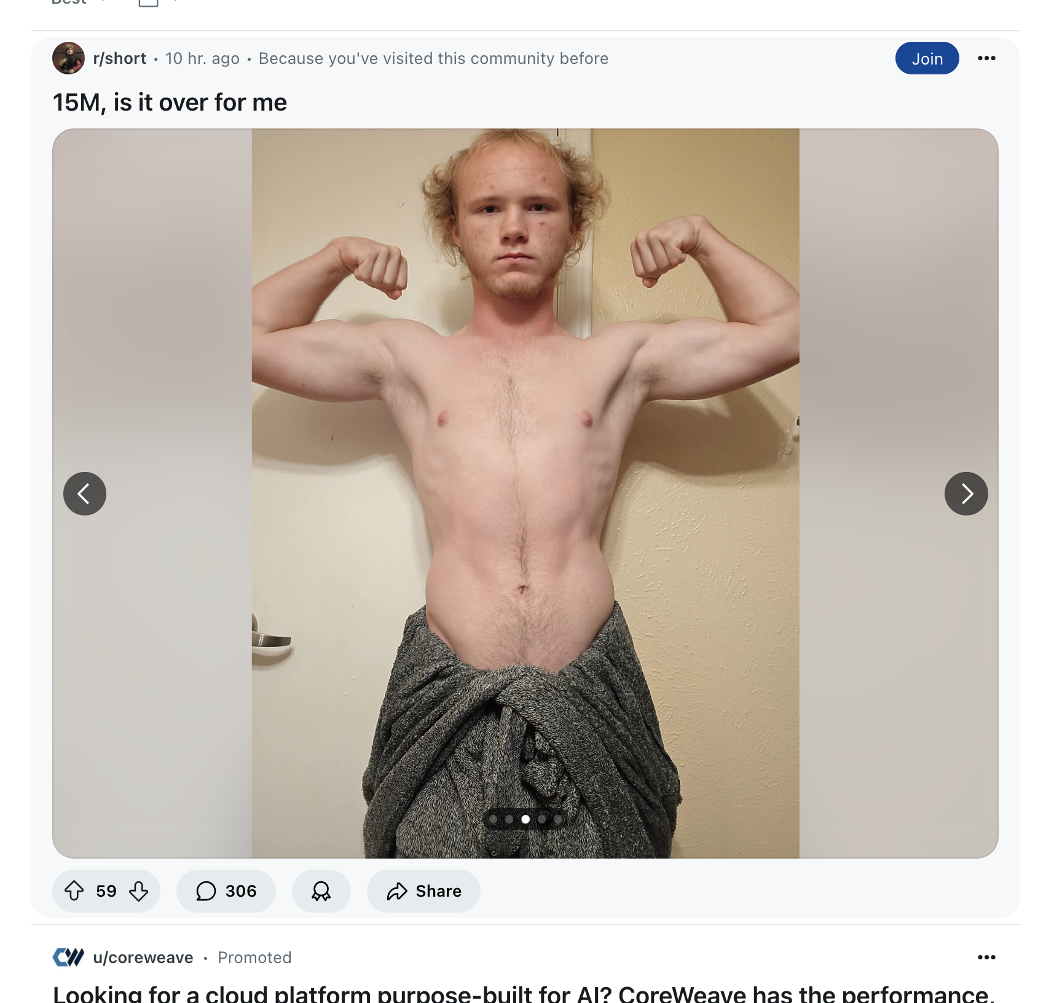
Task: Downvote the post with 59 votes
Action: tap(139, 891)
